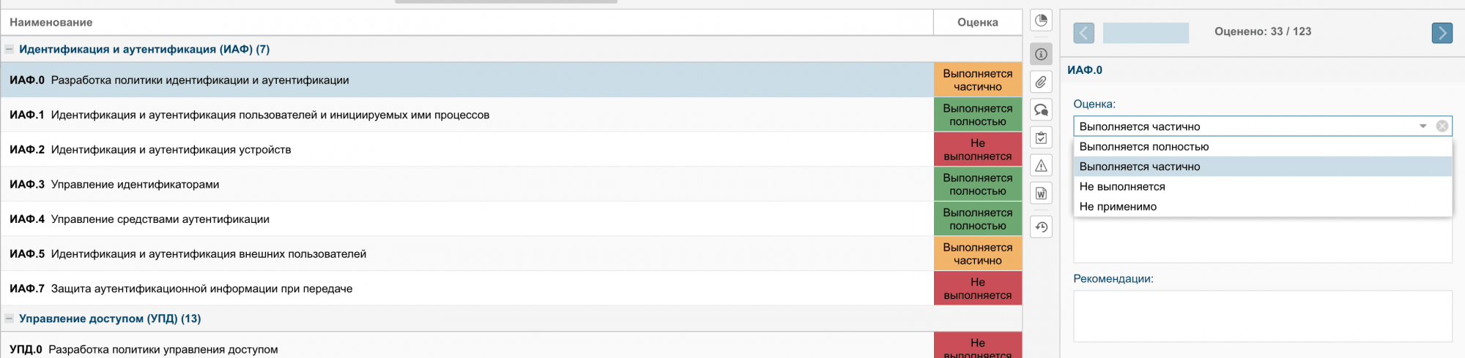The height and width of the screenshot is (358, 1465).
Task: Click the clipboard checklist icon
Action: point(1041,138)
